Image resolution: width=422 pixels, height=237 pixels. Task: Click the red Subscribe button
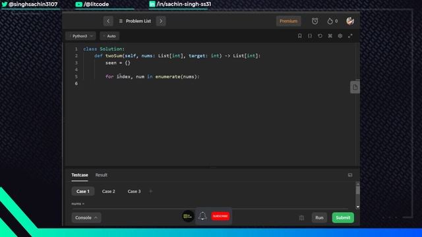tap(220, 216)
